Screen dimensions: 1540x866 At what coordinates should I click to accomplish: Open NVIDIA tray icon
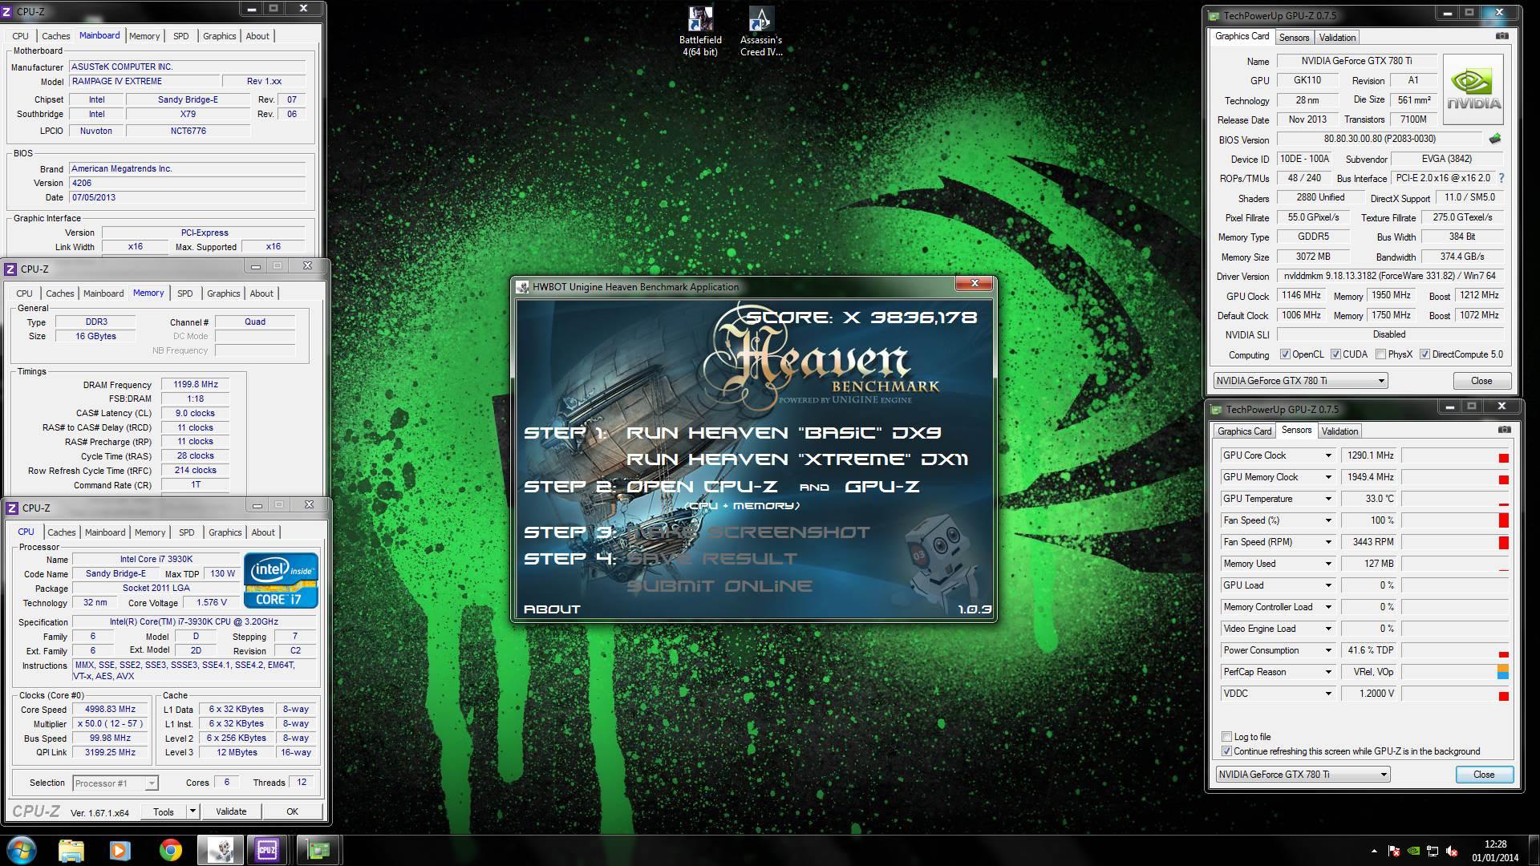(1414, 851)
